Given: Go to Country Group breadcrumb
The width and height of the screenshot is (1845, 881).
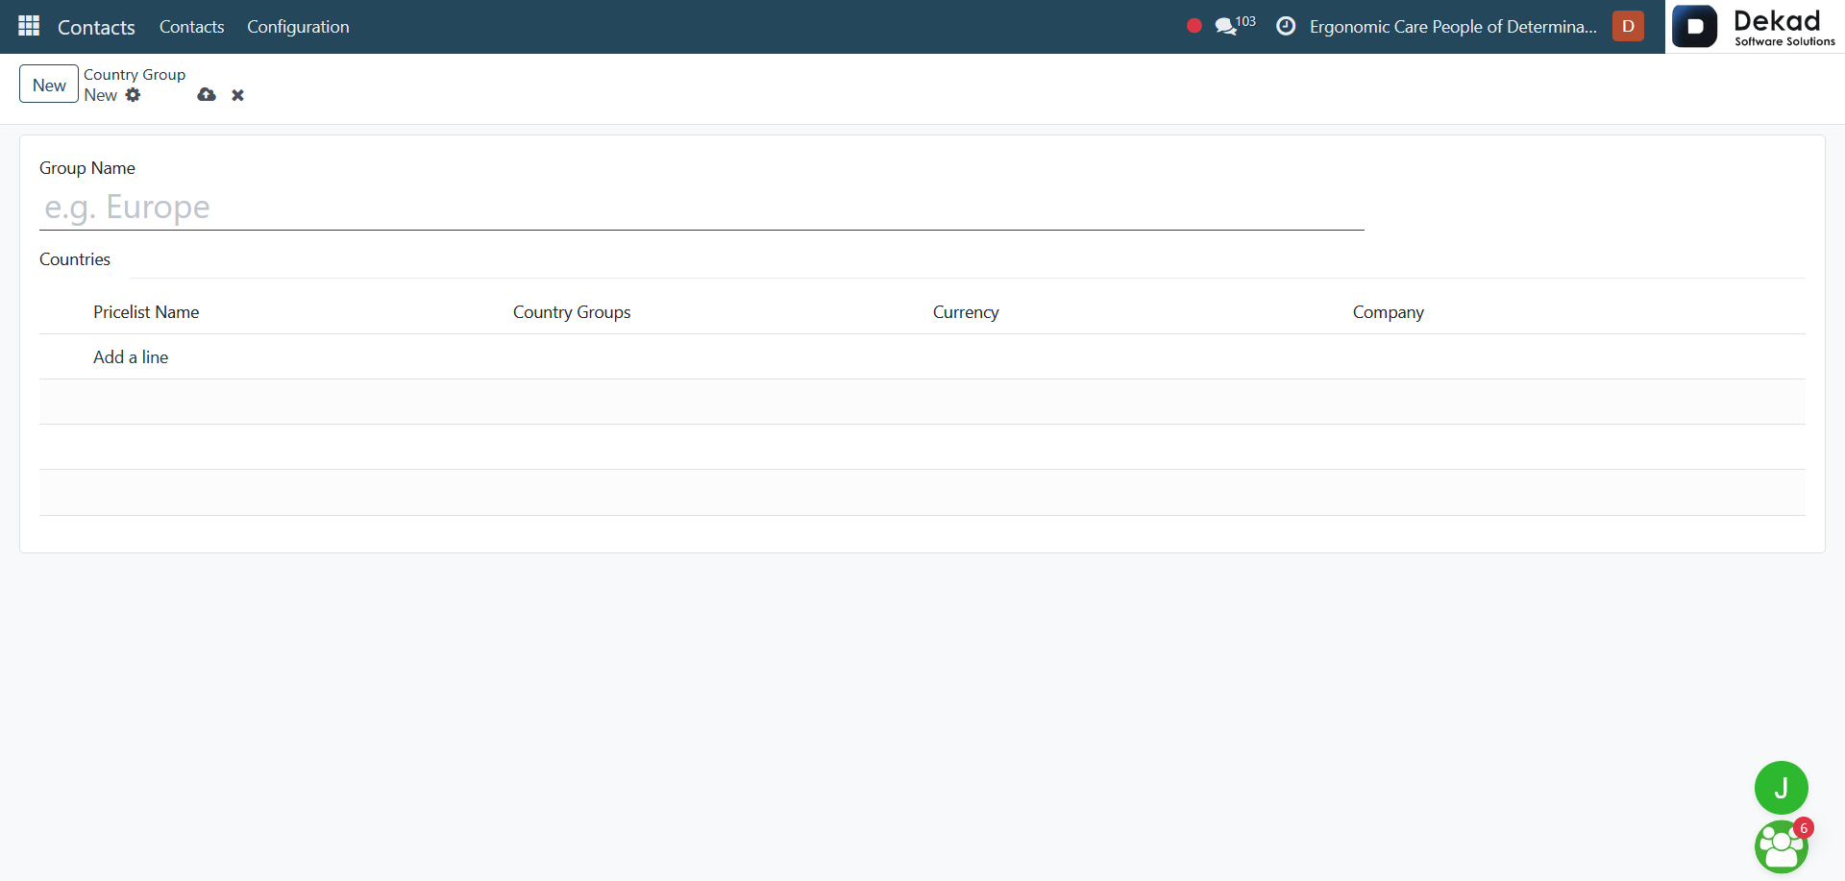Looking at the screenshot, I should 135,74.
